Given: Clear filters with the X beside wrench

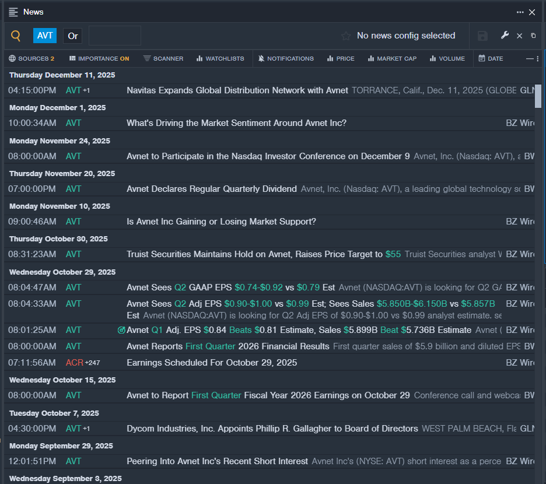Looking at the screenshot, I should click(519, 36).
